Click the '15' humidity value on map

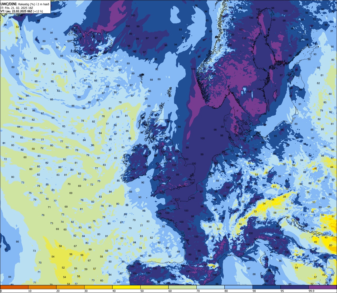(315, 169)
